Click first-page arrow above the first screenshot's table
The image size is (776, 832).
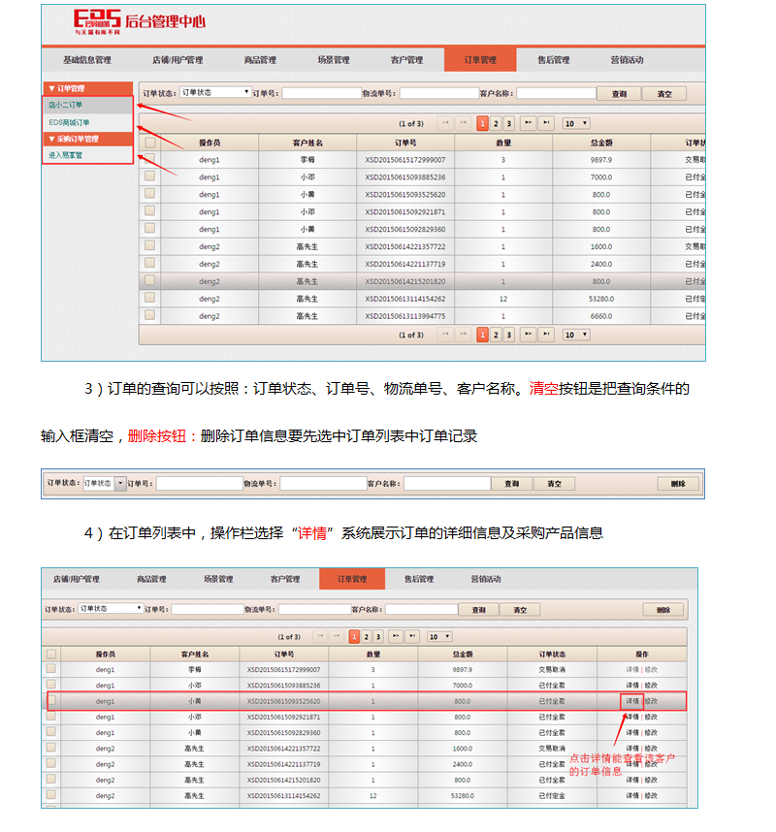pos(445,123)
